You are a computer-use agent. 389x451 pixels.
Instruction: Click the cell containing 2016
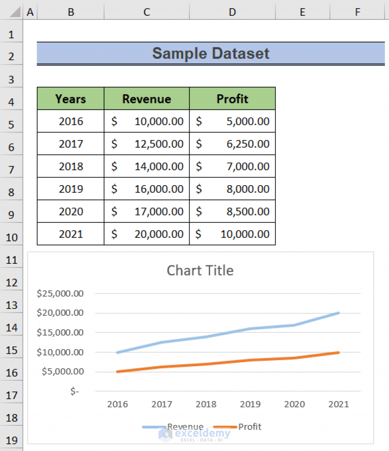click(x=70, y=121)
